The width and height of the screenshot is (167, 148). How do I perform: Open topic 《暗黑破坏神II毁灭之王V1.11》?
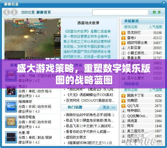click(x=90, y=143)
